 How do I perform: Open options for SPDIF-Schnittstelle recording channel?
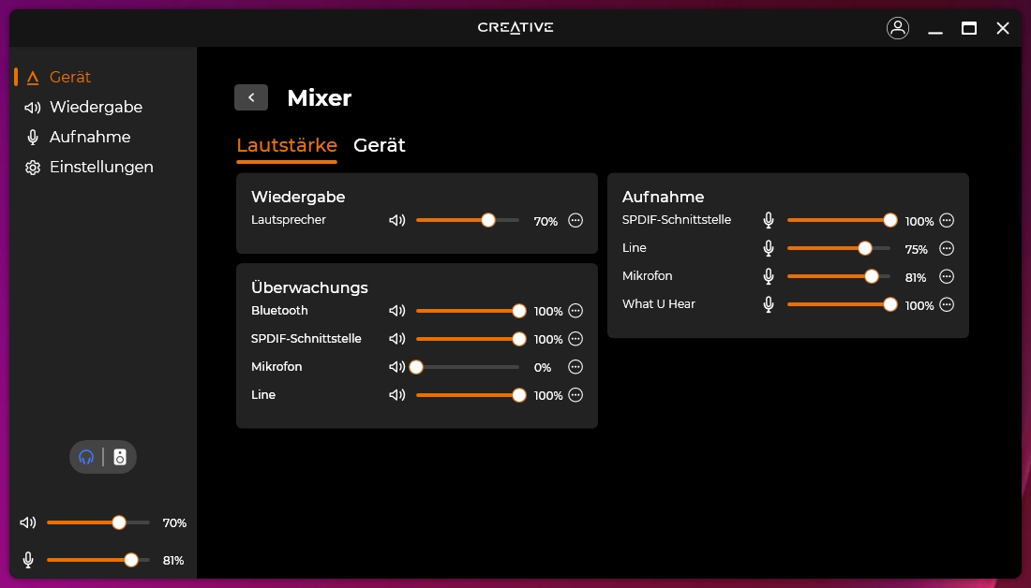[946, 220]
